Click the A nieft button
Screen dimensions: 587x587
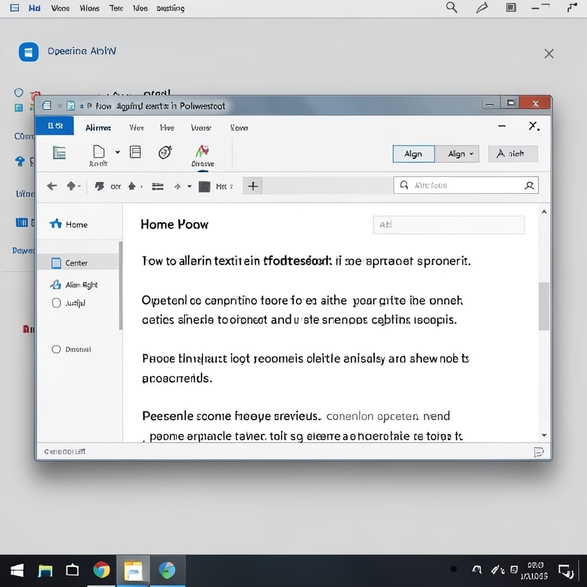pos(513,154)
